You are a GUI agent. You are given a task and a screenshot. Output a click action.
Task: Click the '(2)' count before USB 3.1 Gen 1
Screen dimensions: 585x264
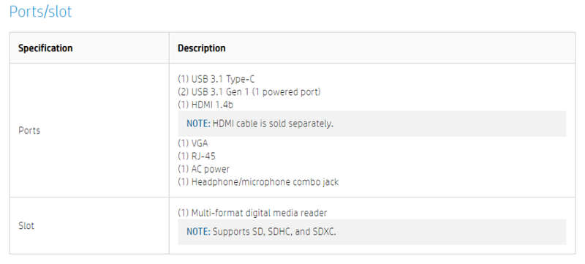click(184, 91)
